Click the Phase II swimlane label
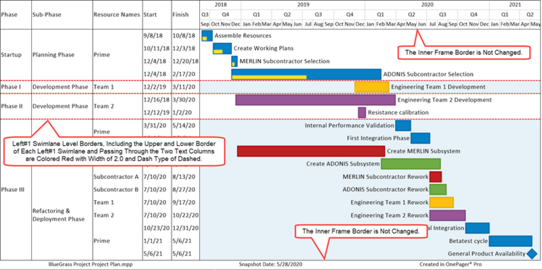Image resolution: width=542 pixels, height=270 pixels. point(12,107)
